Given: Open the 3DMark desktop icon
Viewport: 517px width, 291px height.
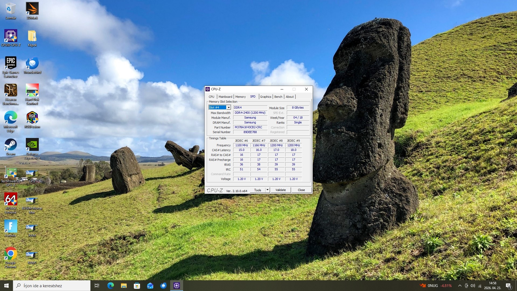Looking at the screenshot, I should [x=32, y=9].
